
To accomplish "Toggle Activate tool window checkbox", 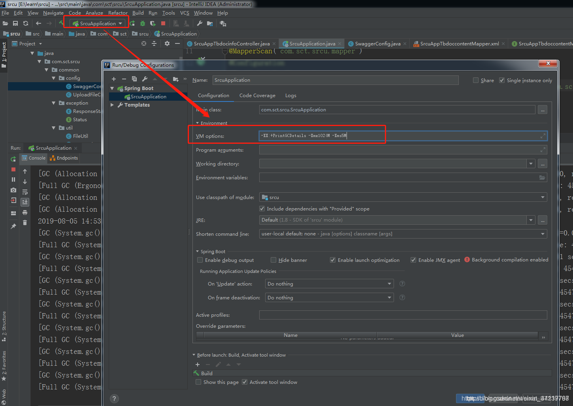I will pos(245,382).
